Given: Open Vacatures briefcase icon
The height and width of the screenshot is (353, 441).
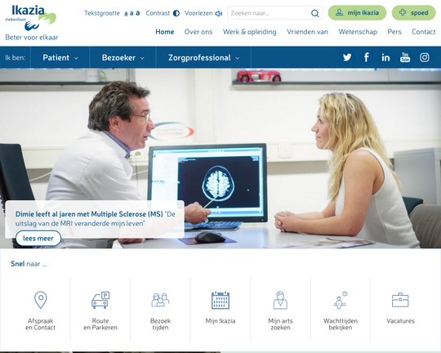Looking at the screenshot, I should coord(400,300).
